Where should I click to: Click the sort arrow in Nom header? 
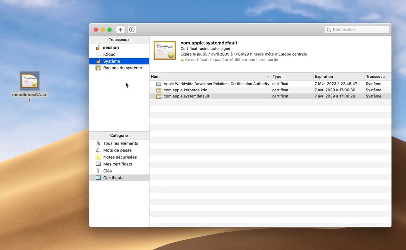pyautogui.click(x=268, y=76)
